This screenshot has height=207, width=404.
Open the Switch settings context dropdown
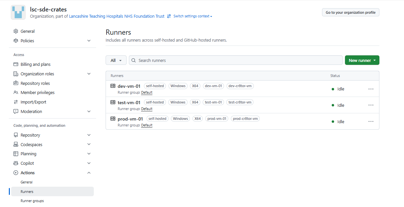192,16
